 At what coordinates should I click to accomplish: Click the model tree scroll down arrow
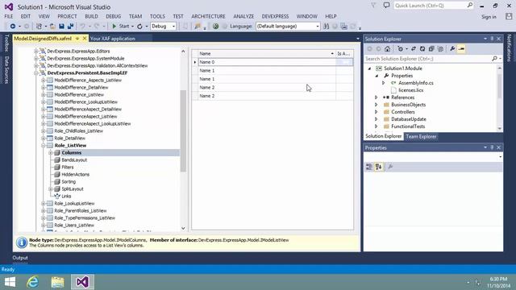pyautogui.click(x=183, y=229)
